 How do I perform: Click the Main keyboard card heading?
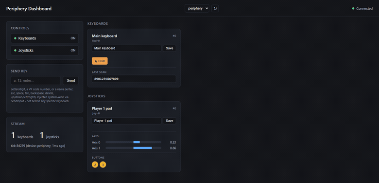(x=104, y=36)
